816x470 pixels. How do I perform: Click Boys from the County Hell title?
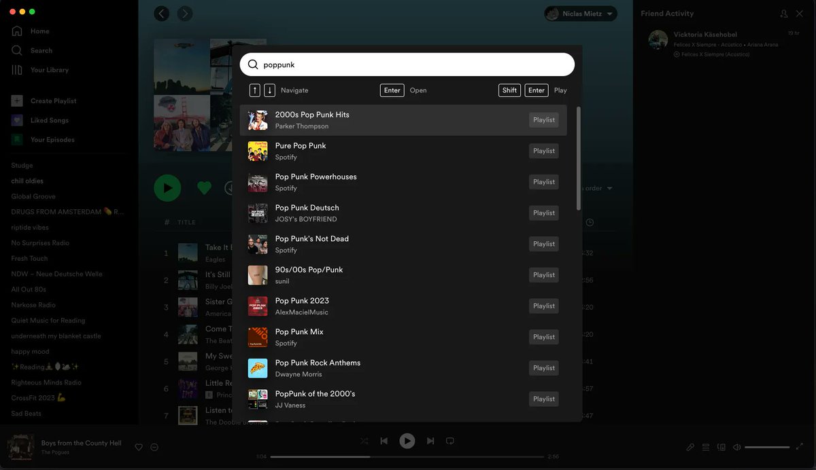[x=82, y=443]
